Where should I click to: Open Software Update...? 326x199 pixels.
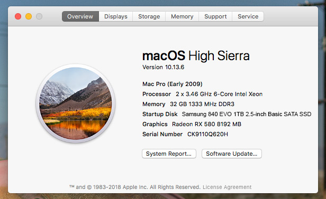pos(232,154)
